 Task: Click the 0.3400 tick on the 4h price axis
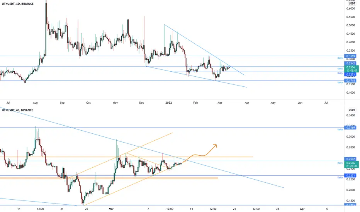tap(350, 115)
